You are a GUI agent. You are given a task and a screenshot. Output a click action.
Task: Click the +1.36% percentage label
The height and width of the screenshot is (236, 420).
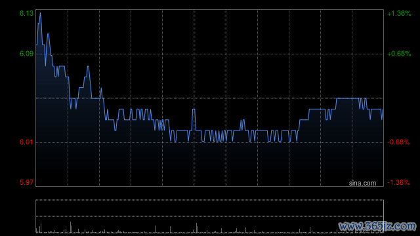pyautogui.click(x=399, y=13)
